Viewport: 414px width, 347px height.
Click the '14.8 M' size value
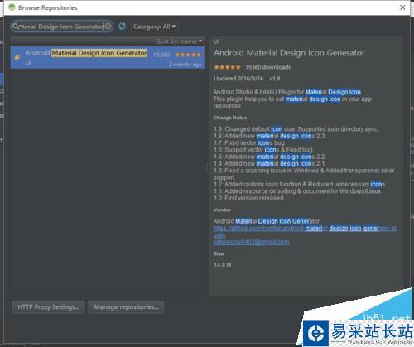223,265
